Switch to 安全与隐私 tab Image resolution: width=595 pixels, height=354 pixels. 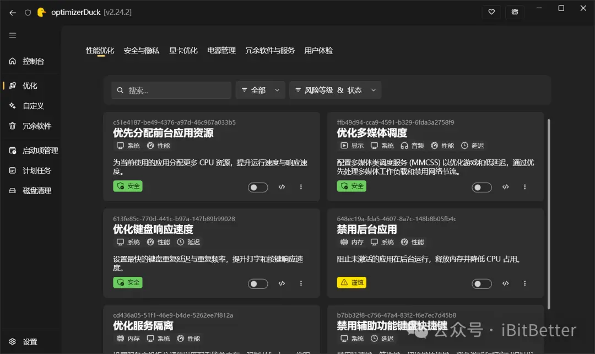coord(142,51)
